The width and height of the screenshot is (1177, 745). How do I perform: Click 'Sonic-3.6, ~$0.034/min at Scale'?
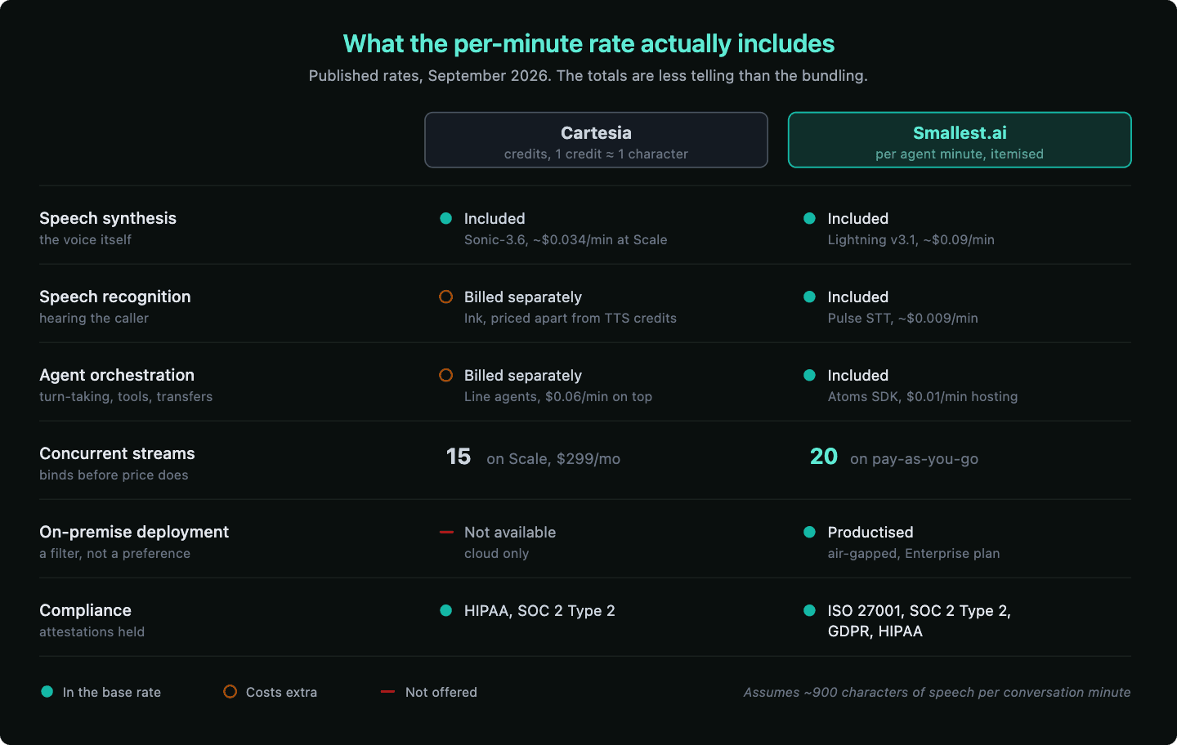point(566,239)
